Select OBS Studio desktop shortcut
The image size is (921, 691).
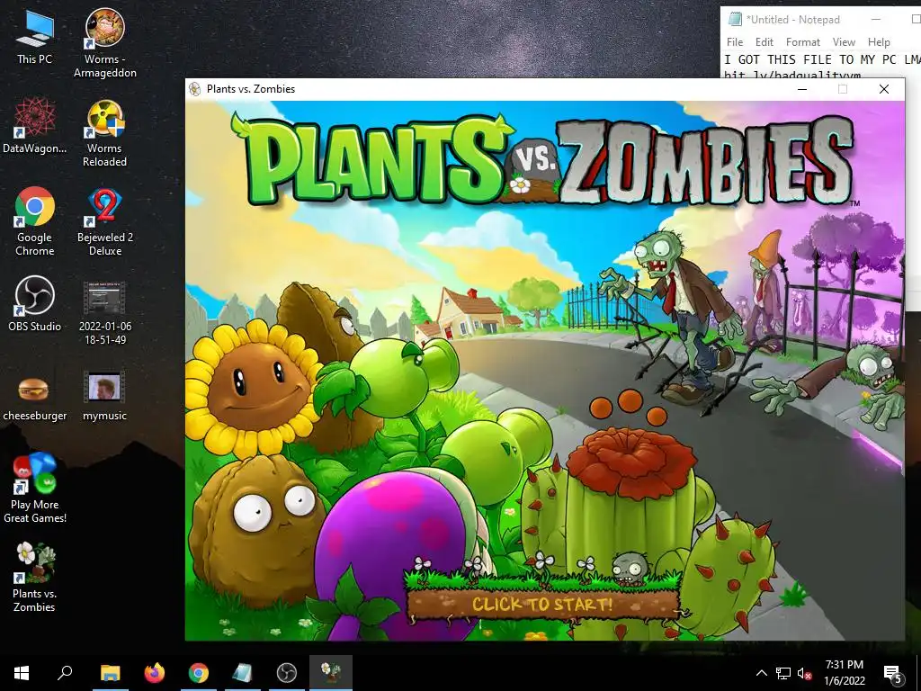35,304
